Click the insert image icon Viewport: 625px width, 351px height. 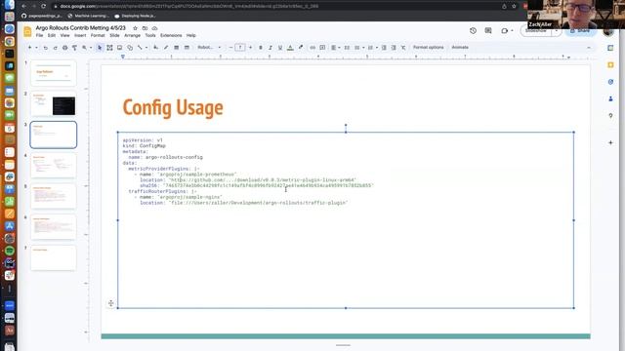click(x=119, y=48)
